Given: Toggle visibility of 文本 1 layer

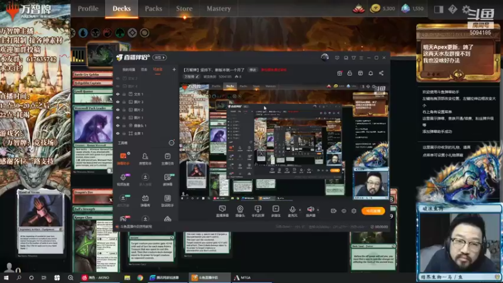Looking at the screenshot, I should coord(118,94).
